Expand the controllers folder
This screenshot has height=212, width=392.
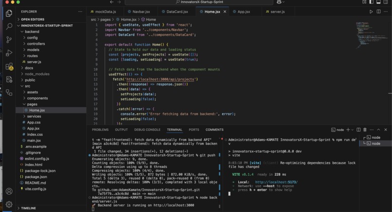(36, 43)
